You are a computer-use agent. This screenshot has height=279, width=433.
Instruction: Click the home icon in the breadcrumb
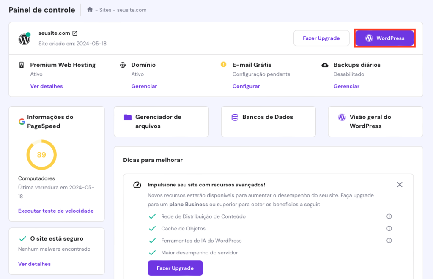90,9
